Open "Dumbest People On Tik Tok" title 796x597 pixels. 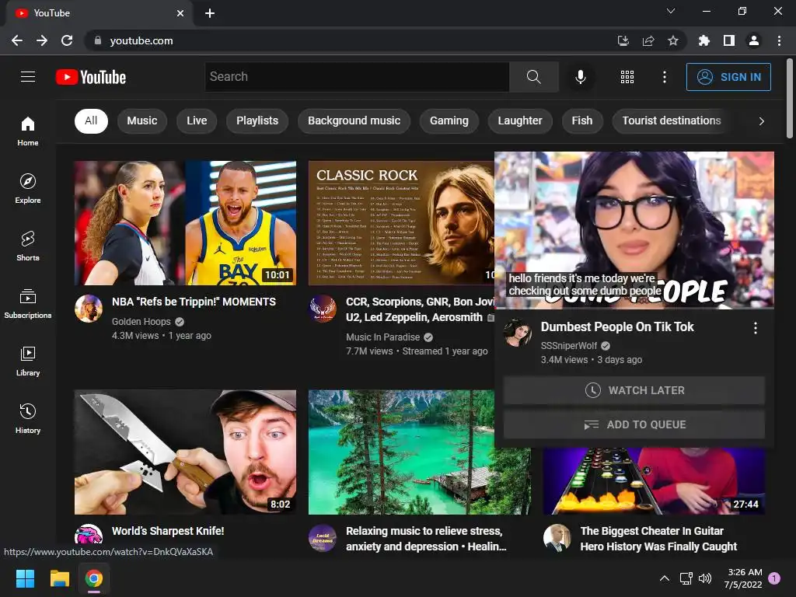coord(617,327)
